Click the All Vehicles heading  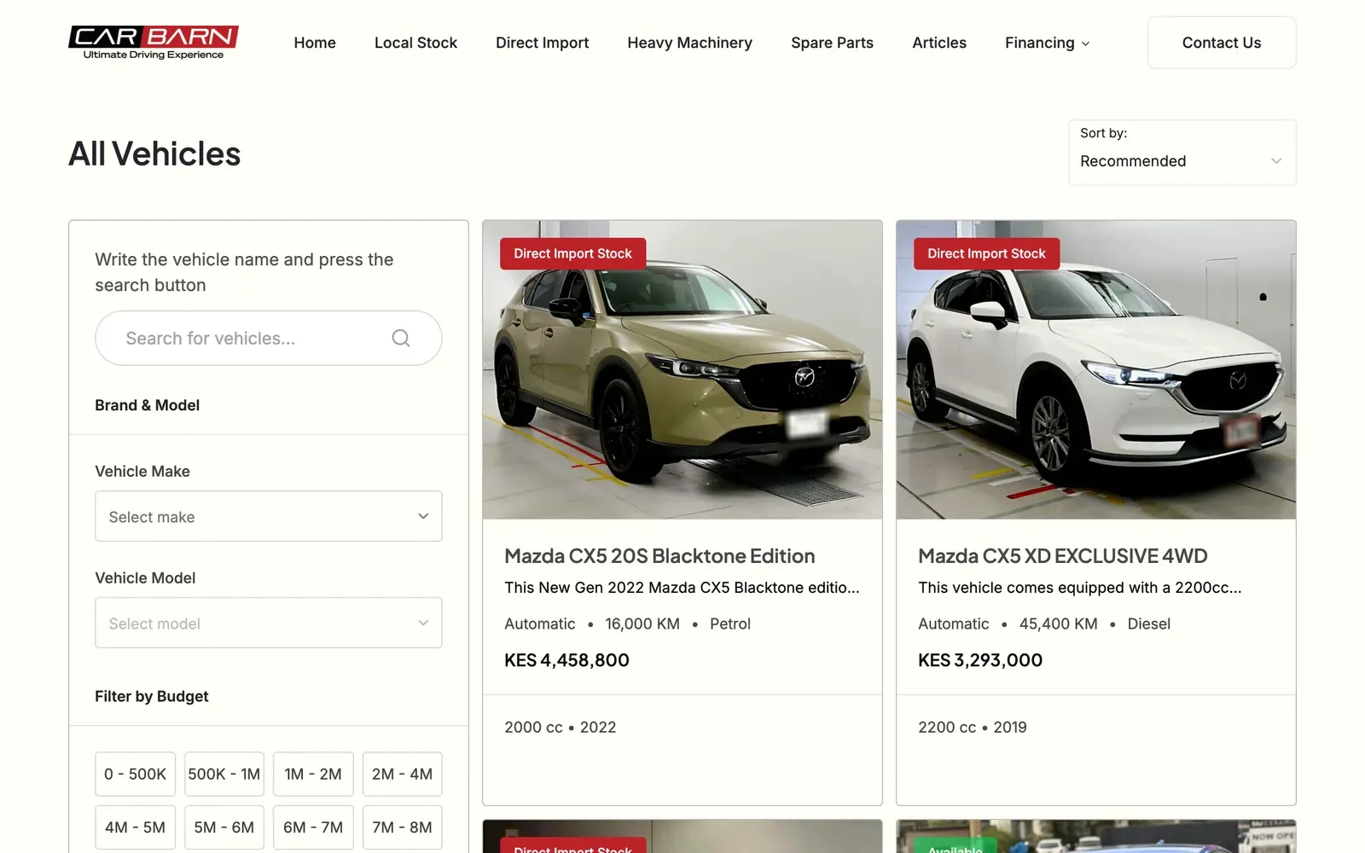click(154, 154)
